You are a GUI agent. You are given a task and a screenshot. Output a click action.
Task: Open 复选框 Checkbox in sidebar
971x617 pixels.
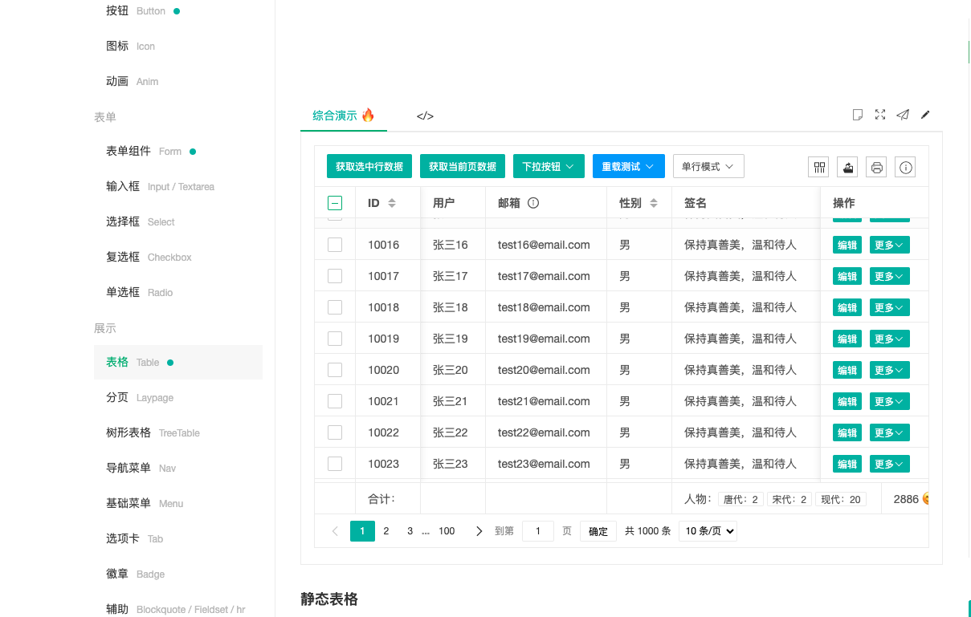[x=149, y=257]
